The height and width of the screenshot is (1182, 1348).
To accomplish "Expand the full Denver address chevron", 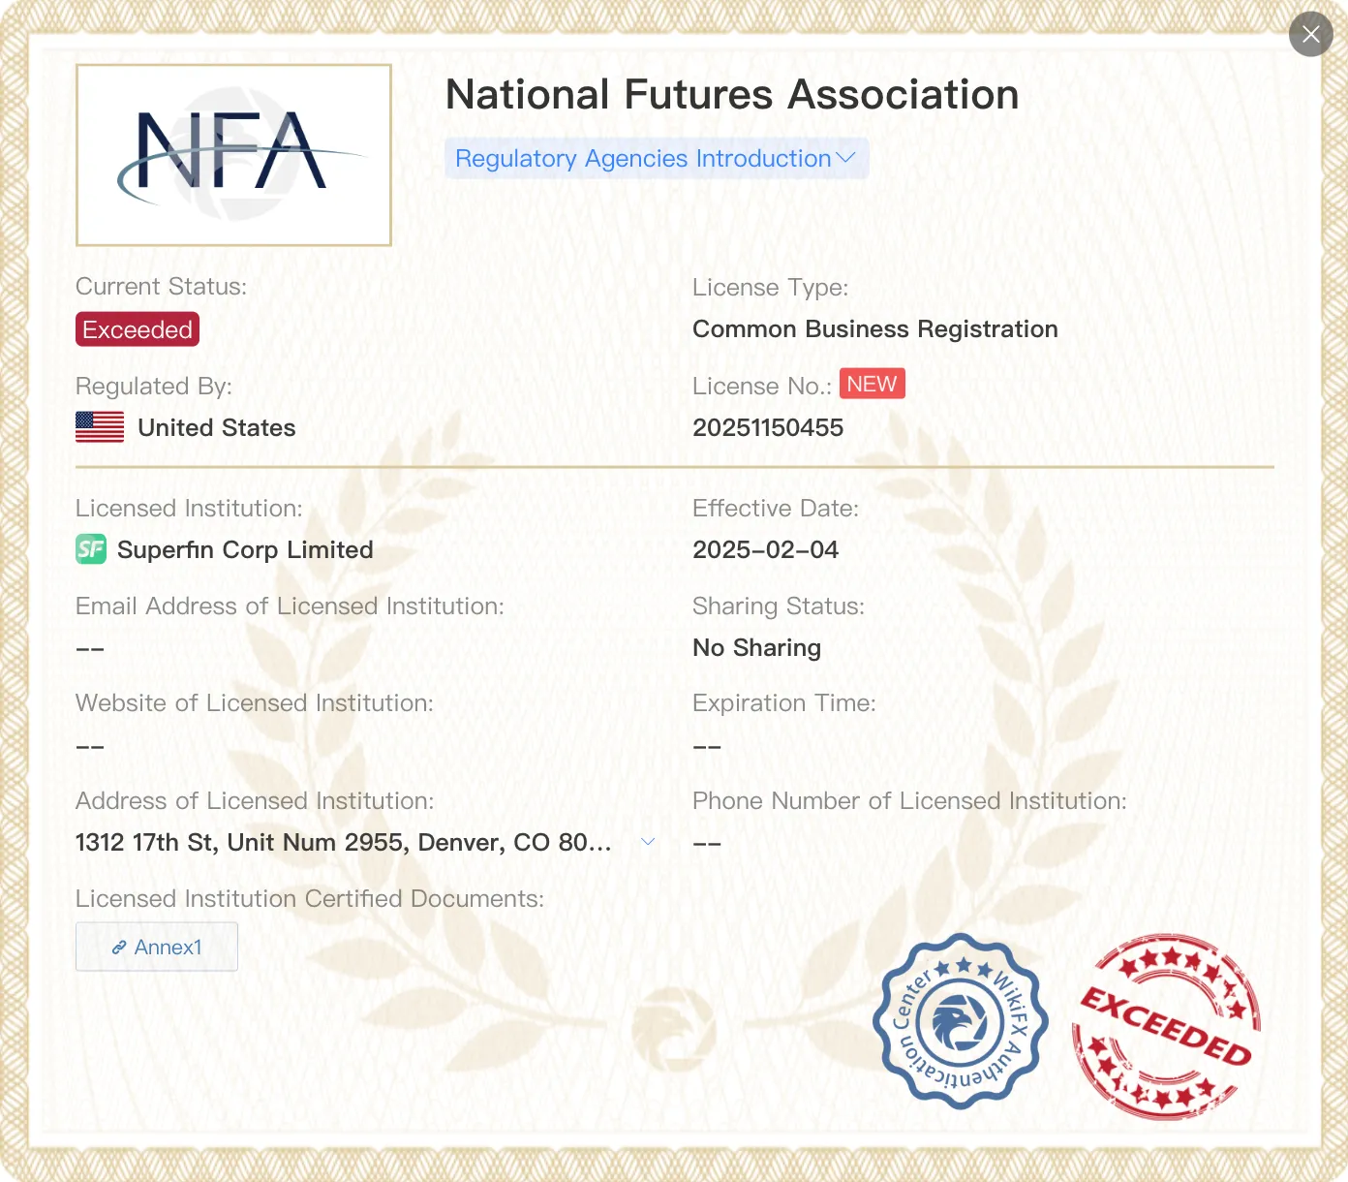I will 649,842.
